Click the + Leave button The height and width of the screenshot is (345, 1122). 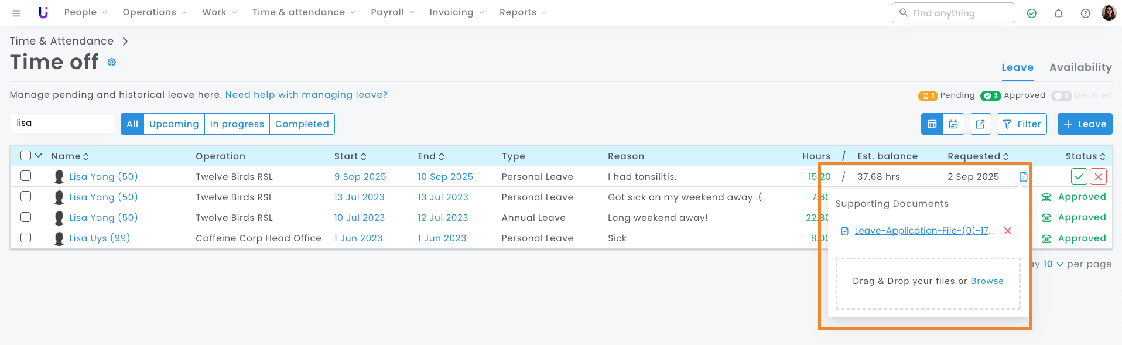pyautogui.click(x=1085, y=124)
